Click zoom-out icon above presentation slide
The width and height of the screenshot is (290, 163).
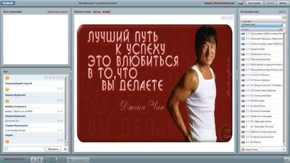pos(227,18)
